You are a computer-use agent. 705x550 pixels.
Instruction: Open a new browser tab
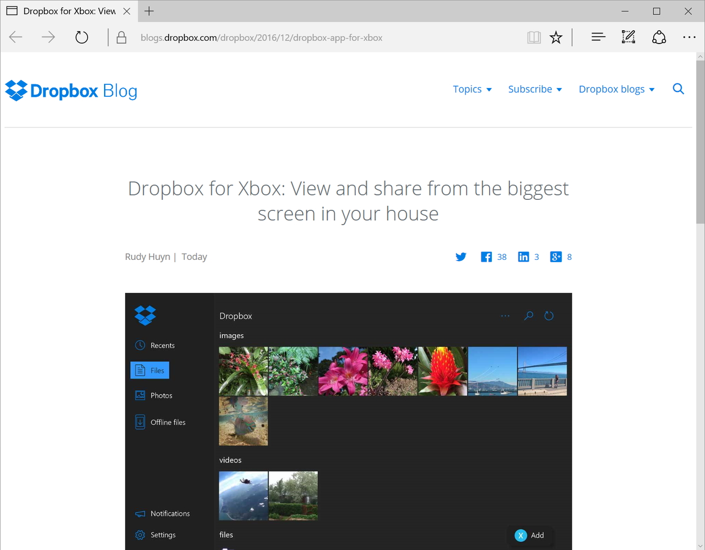(x=149, y=11)
